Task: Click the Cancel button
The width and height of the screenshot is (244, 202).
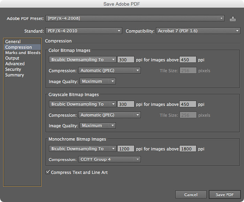Action: (x=191, y=195)
